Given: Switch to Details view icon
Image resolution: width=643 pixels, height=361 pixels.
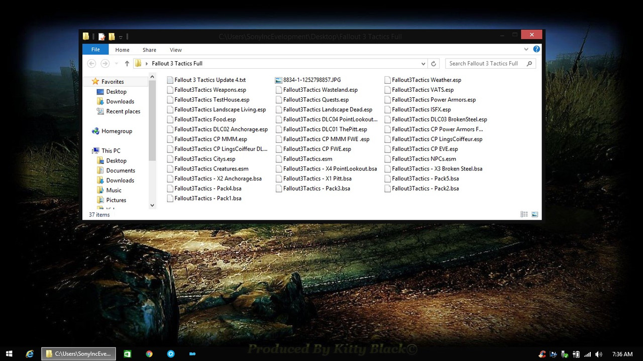Looking at the screenshot, I should click(524, 215).
